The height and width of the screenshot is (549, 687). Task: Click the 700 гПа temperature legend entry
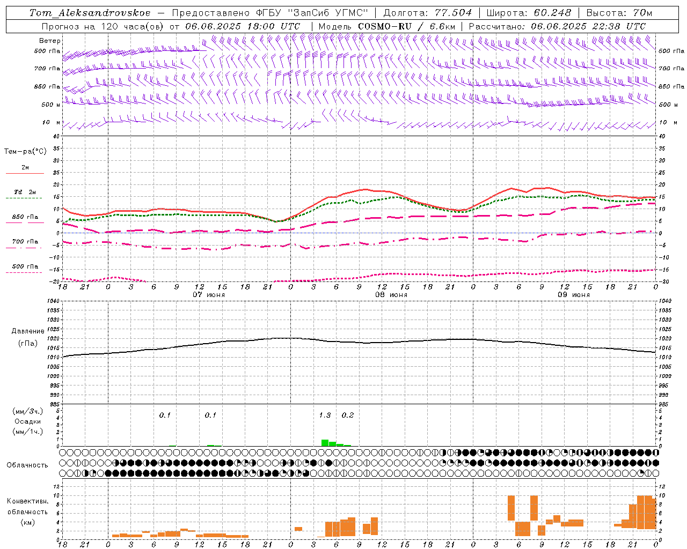click(x=25, y=242)
